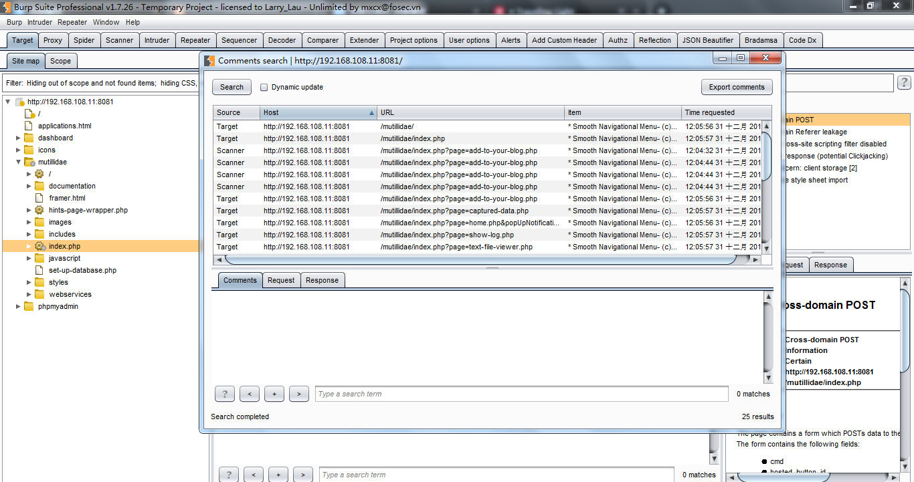This screenshot has height=482, width=914.
Task: Click the webservices folder icon
Action: click(x=39, y=294)
